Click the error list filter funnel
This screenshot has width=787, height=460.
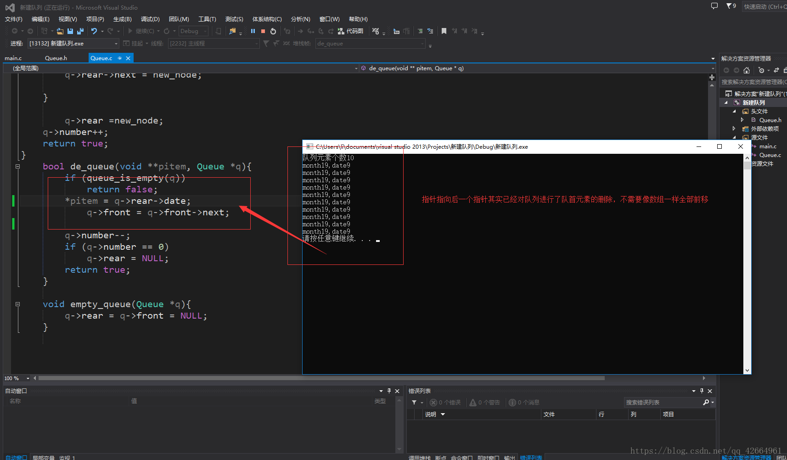tap(414, 403)
